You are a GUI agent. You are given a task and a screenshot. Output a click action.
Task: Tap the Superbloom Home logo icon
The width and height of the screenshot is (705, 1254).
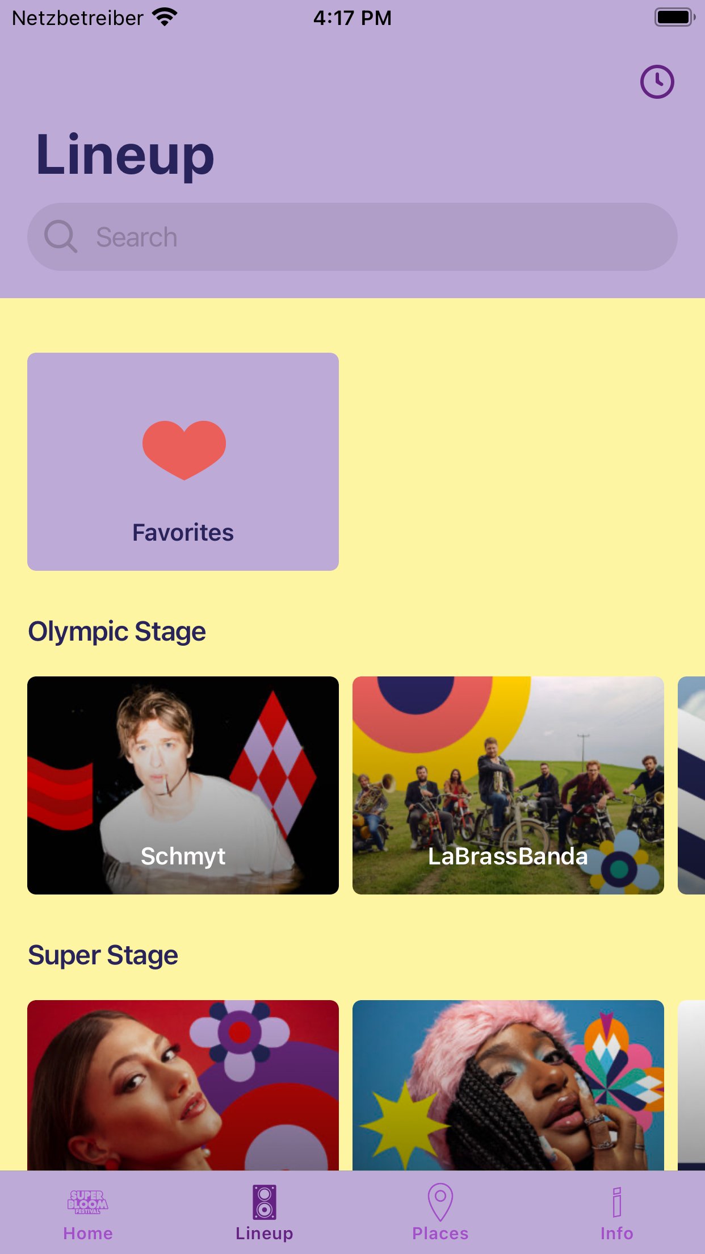click(87, 1202)
